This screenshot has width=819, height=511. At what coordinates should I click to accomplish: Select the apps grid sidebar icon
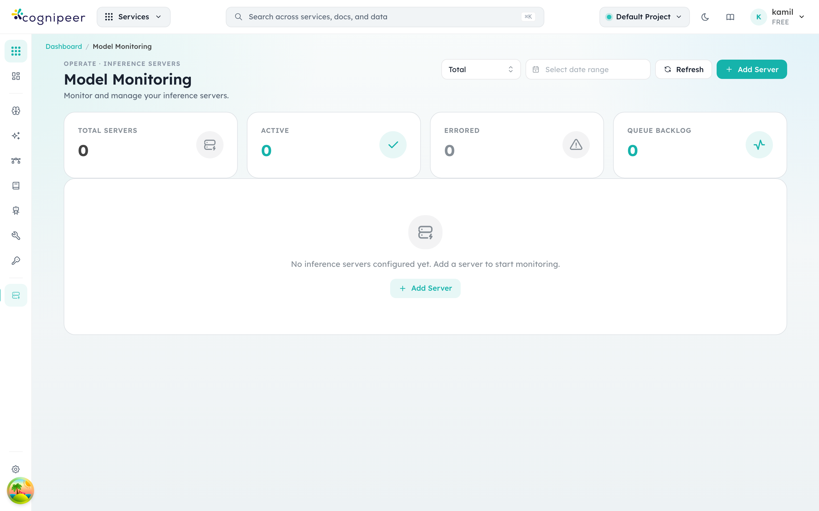pyautogui.click(x=16, y=51)
